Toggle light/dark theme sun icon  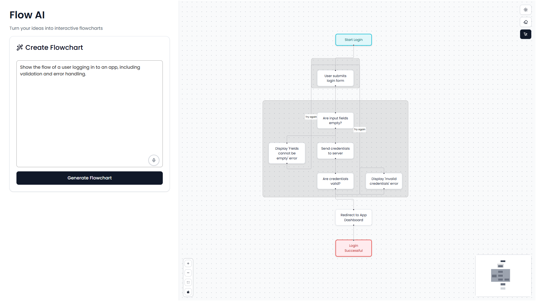pyautogui.click(x=525, y=10)
